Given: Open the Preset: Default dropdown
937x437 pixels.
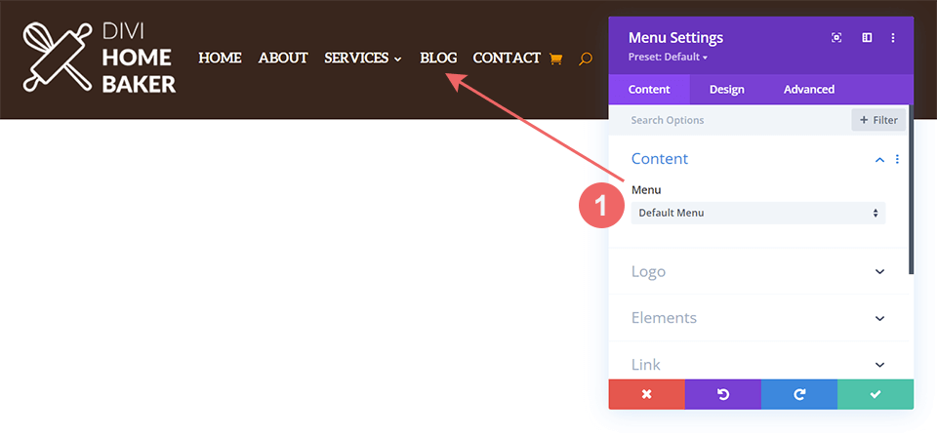Looking at the screenshot, I should [x=668, y=58].
